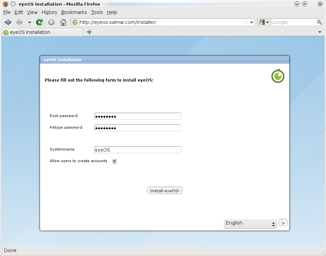This screenshot has height=256, width=326.
Task: Click the Root password field
Action: (x=137, y=116)
